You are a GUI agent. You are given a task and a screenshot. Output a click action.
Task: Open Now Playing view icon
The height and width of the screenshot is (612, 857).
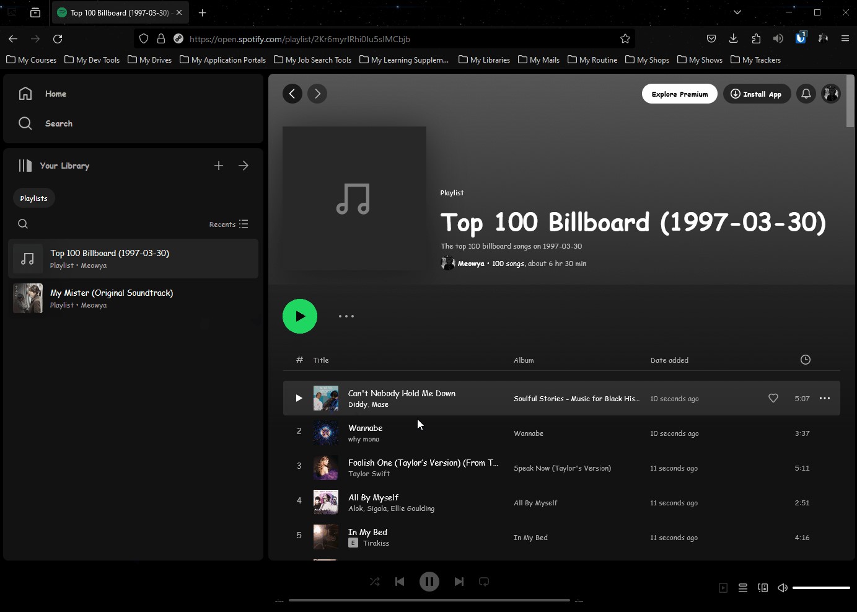(x=723, y=588)
